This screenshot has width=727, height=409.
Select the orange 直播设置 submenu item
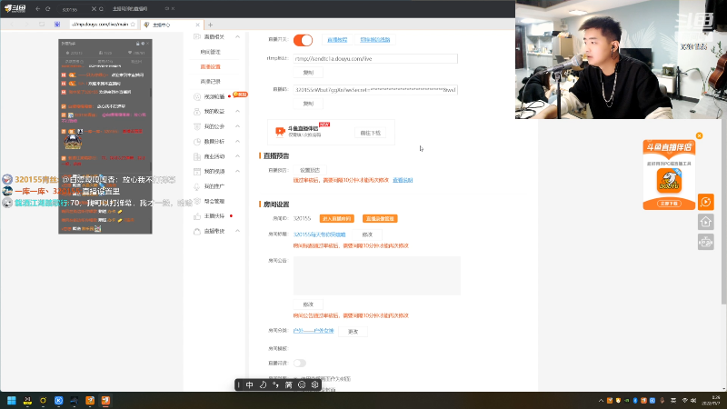211,66
